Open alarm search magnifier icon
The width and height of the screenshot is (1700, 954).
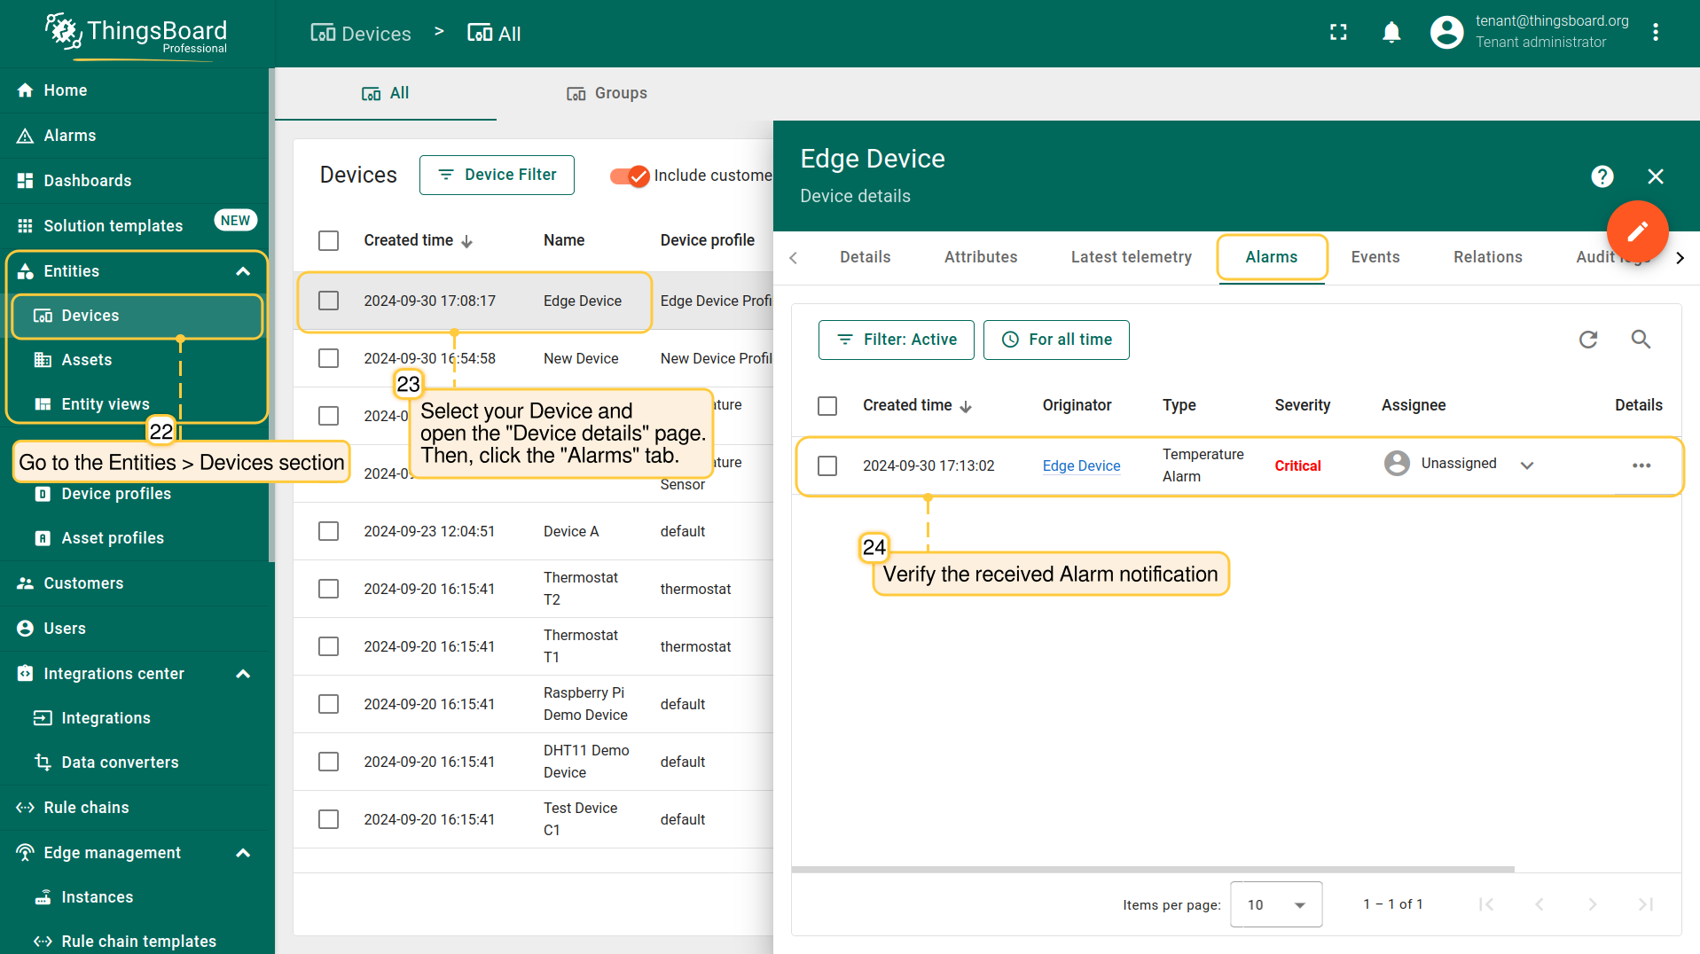click(x=1641, y=340)
